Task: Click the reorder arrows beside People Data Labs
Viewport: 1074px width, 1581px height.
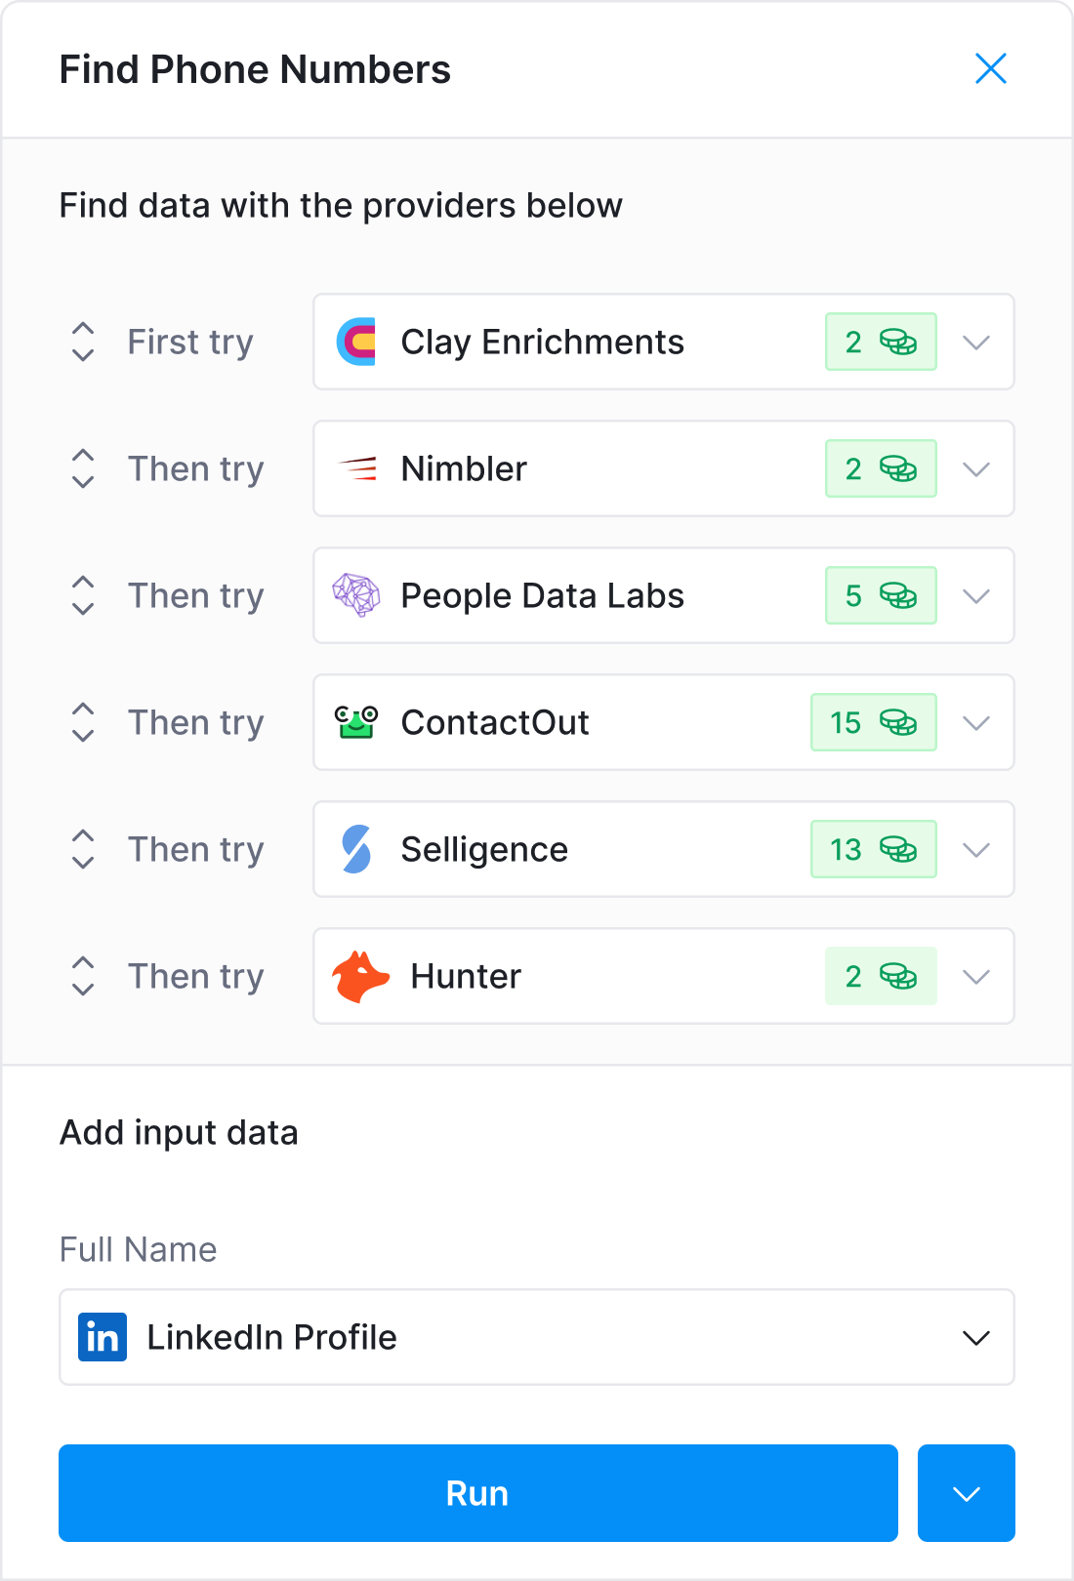Action: click(x=82, y=595)
